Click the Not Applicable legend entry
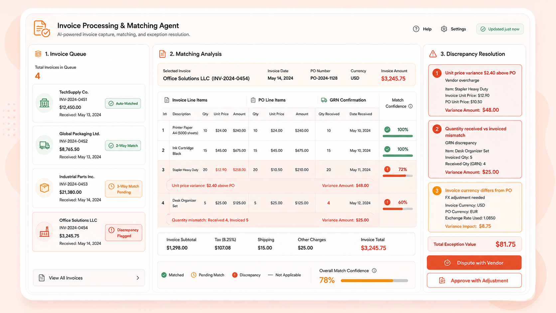 (x=284, y=275)
